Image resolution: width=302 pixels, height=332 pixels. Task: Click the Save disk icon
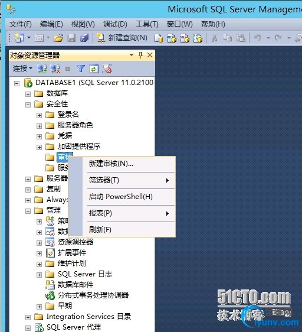coord(71,38)
